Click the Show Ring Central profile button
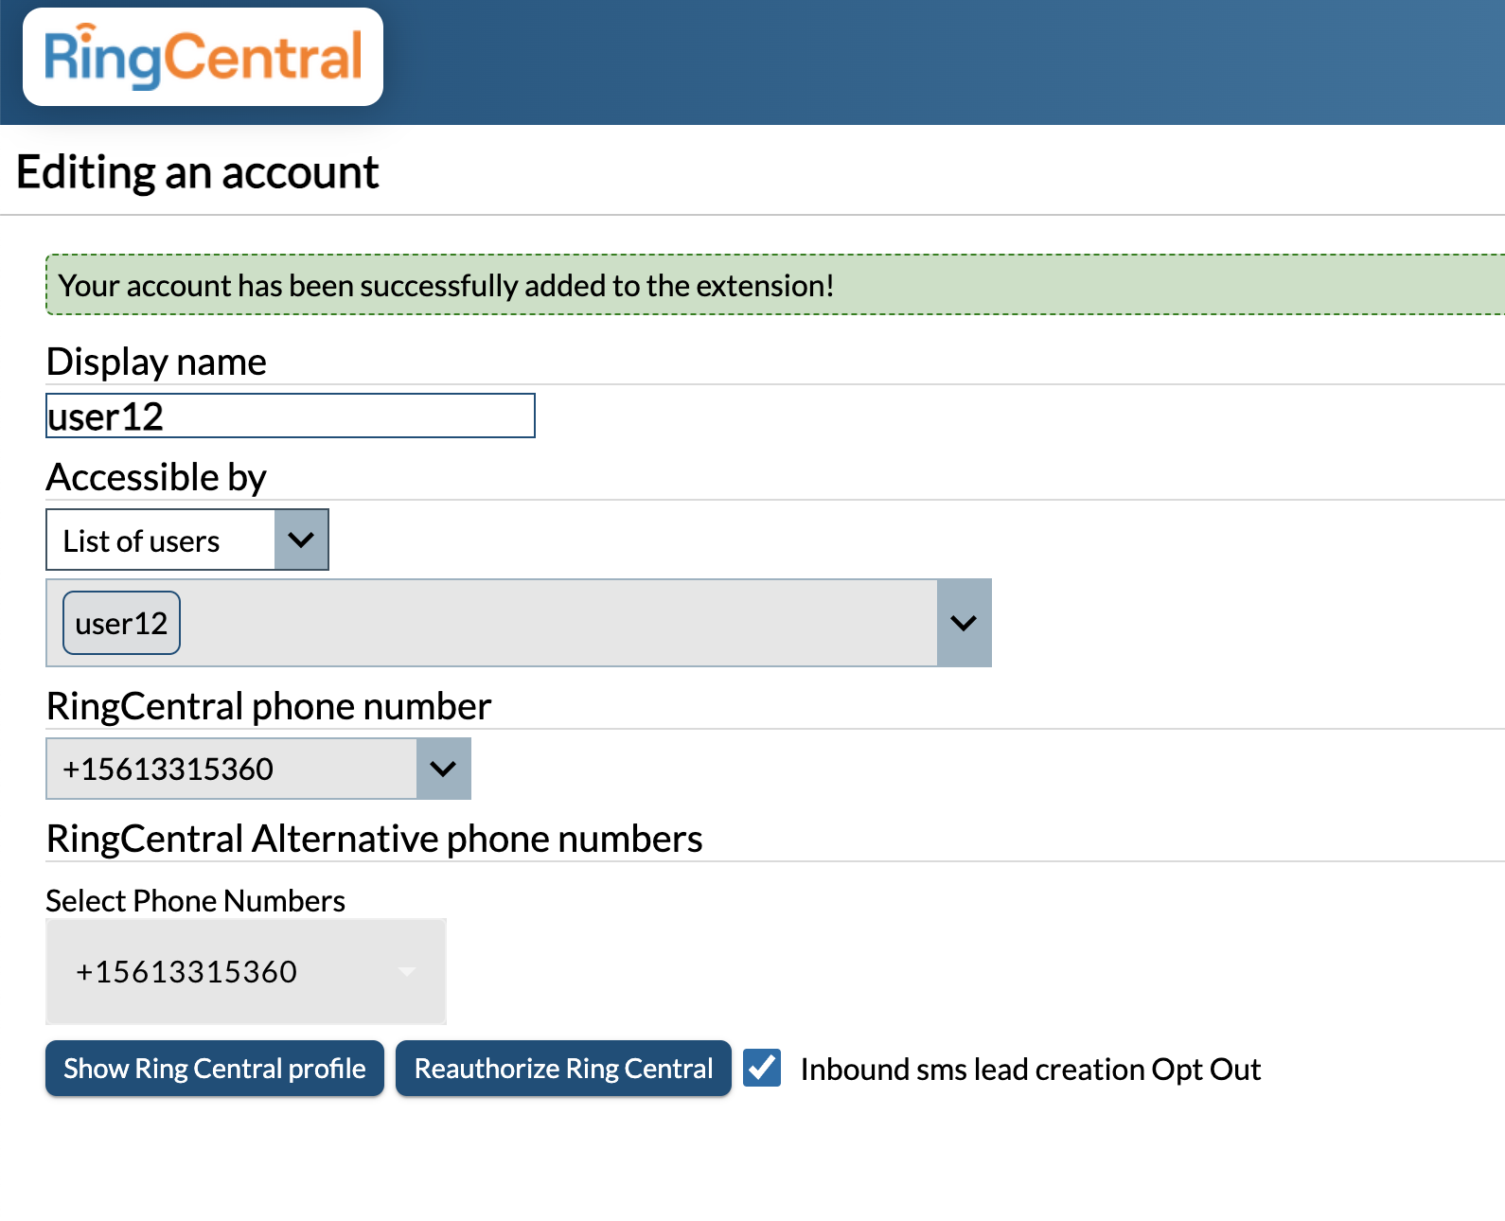Viewport: 1505px width, 1221px height. [x=215, y=1069]
